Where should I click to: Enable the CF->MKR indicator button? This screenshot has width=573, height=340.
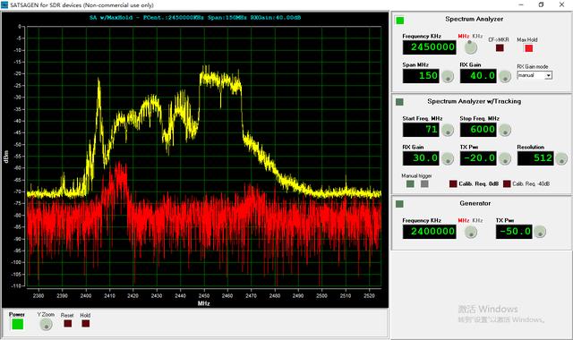pyautogui.click(x=500, y=47)
